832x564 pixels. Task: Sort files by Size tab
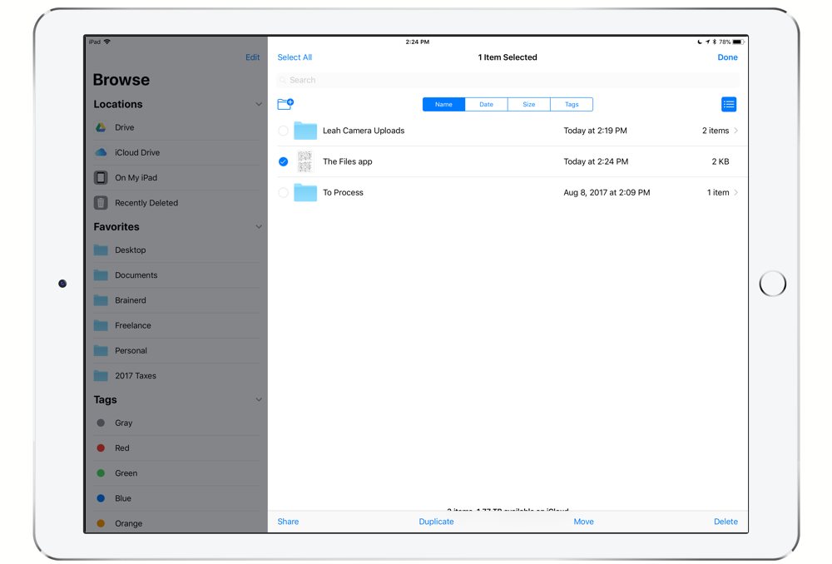529,105
